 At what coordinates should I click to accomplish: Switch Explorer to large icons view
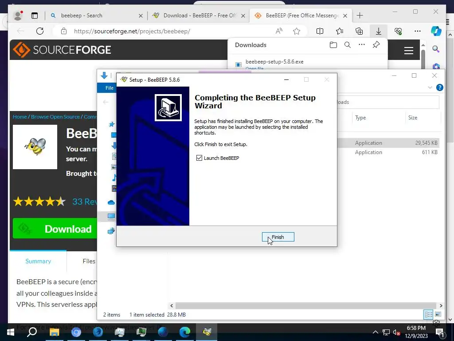438,314
